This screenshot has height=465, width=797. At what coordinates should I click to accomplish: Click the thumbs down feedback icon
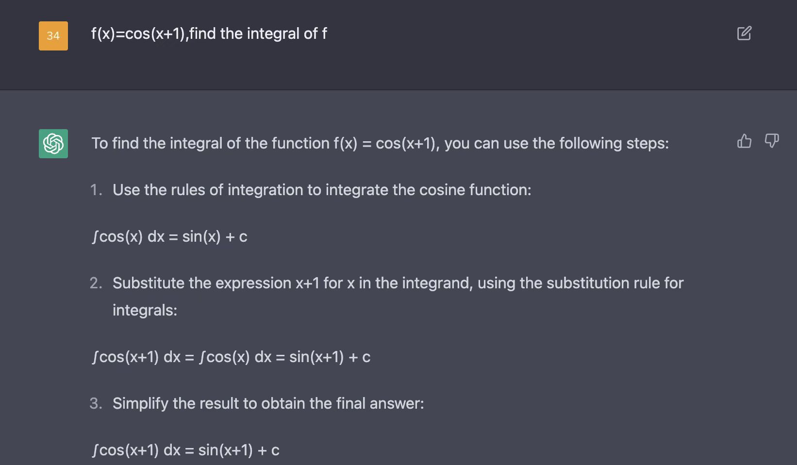click(772, 141)
